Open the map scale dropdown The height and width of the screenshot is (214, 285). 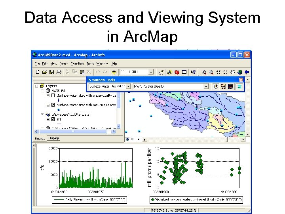151,72
